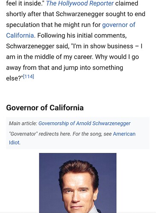Click "Following his initial comments," text
This screenshot has height=213, width=156.
82,35
